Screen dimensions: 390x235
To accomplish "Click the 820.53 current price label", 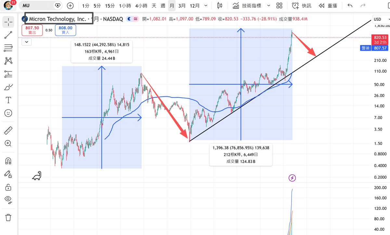I will tap(380, 38).
